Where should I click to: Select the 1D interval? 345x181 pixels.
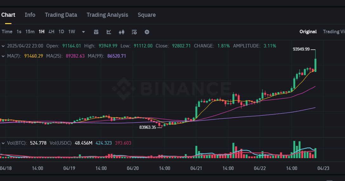(61, 32)
